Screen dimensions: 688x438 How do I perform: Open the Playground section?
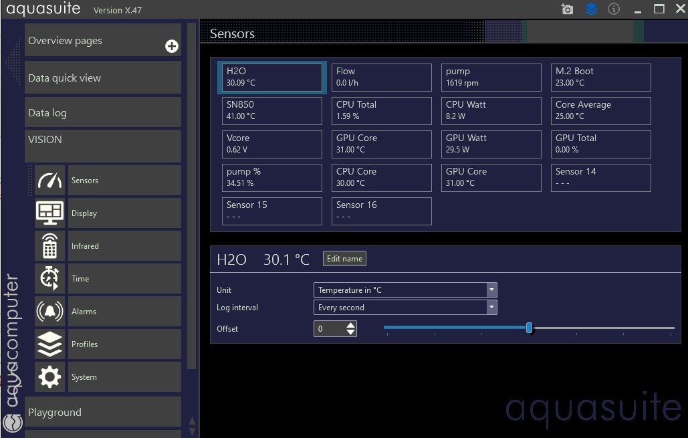pos(103,412)
